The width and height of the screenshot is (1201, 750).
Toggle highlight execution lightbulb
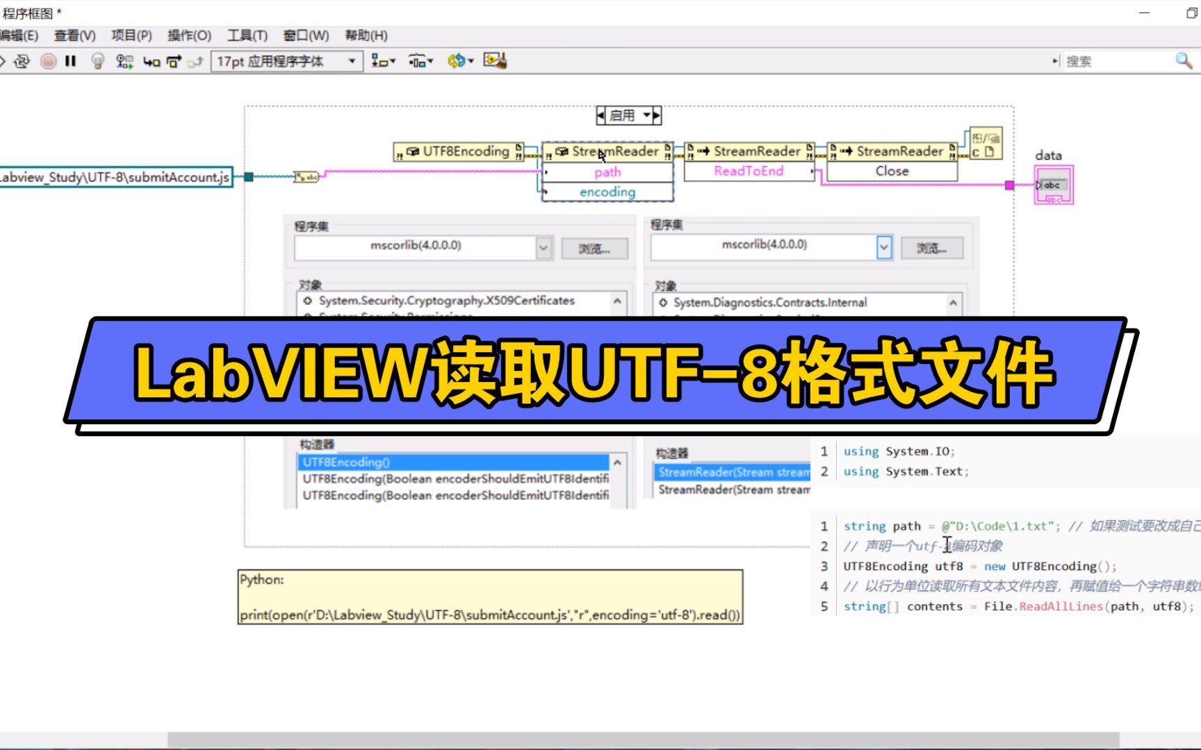click(97, 61)
